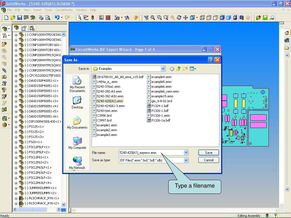Click the green CircuitWorks save floppy icon
This screenshot has height=218, width=291.
pos(265,18)
